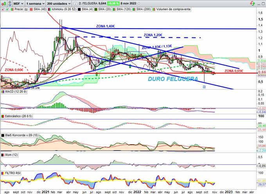Click the red-green refresh arrows icon
The width and height of the screenshot is (266, 194).
pyautogui.click(x=252, y=4)
